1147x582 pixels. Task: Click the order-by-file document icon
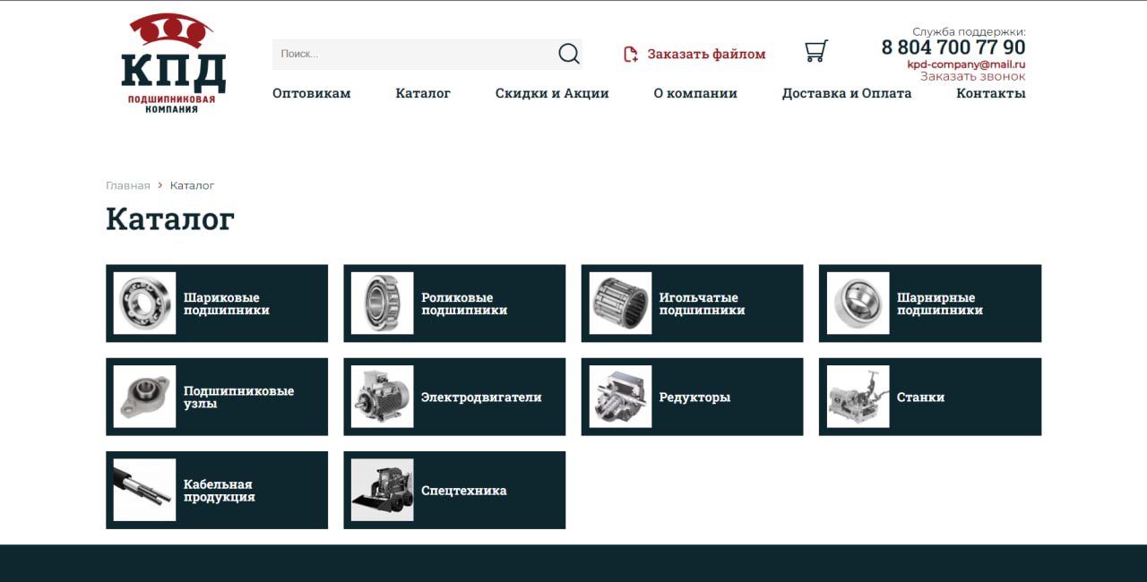(x=631, y=55)
